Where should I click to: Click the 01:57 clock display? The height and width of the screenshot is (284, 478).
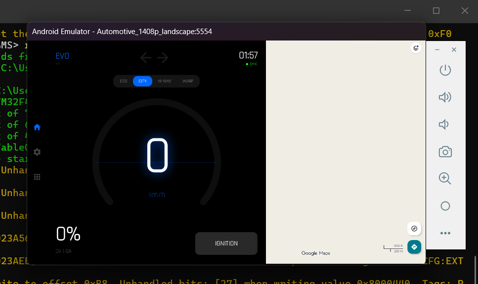[249, 55]
